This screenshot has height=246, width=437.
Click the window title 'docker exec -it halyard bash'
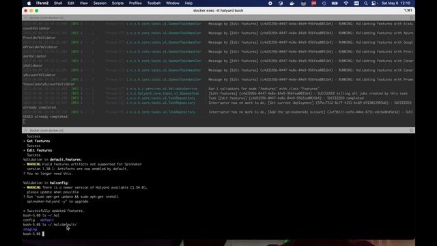(218, 11)
